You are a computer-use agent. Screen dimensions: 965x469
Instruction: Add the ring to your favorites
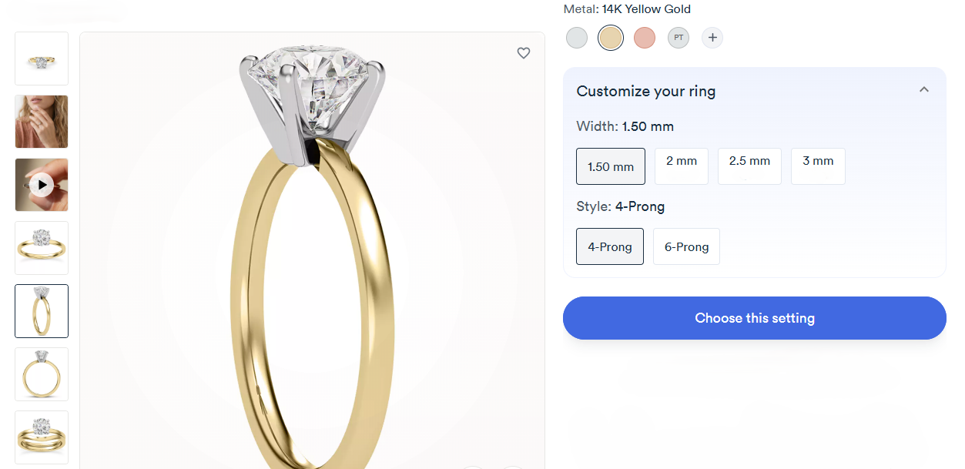point(524,53)
